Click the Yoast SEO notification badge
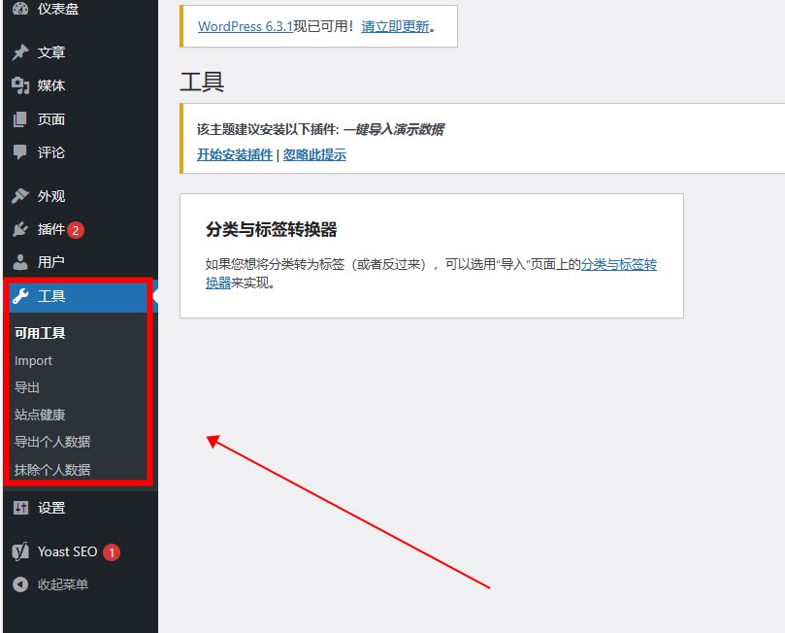This screenshot has width=785, height=633. tap(112, 552)
